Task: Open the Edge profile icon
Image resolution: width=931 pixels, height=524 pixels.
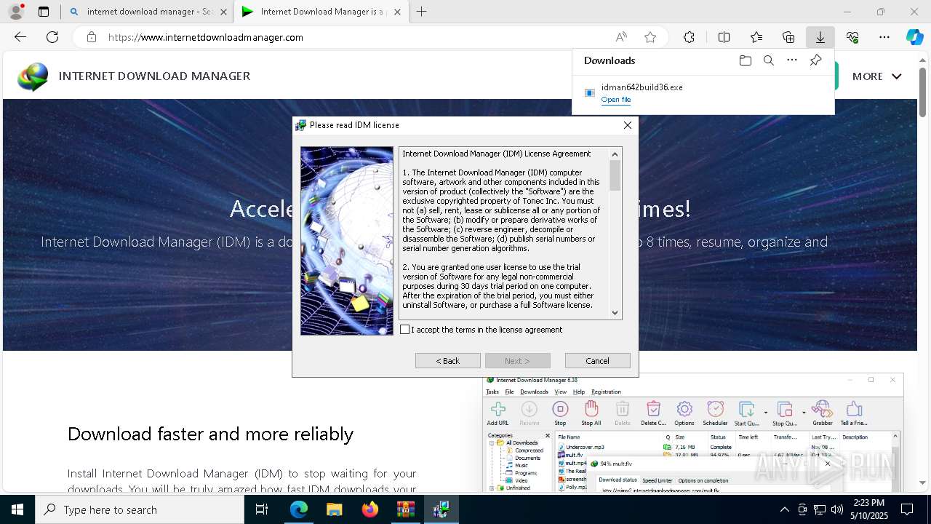Action: pos(16,12)
